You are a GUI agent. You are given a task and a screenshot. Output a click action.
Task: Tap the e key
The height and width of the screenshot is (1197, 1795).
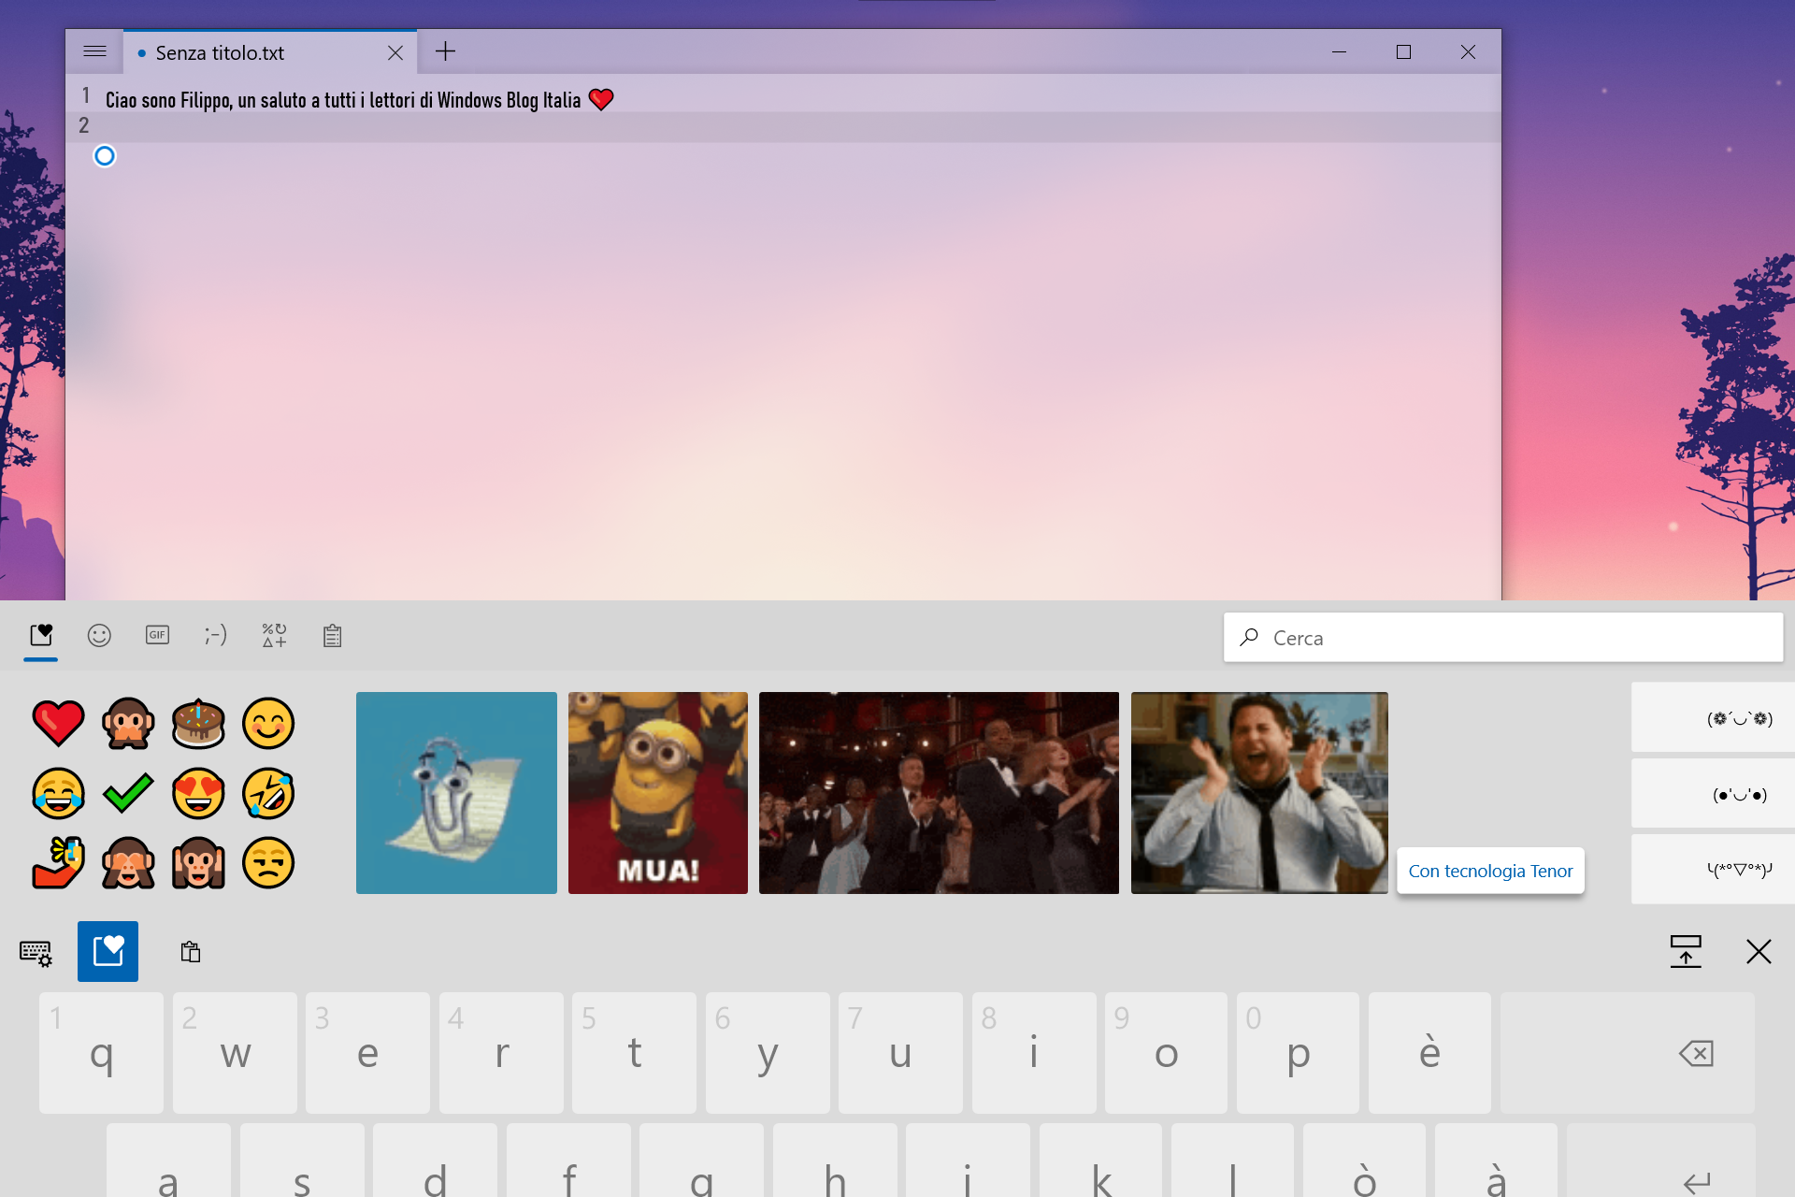(x=367, y=1053)
